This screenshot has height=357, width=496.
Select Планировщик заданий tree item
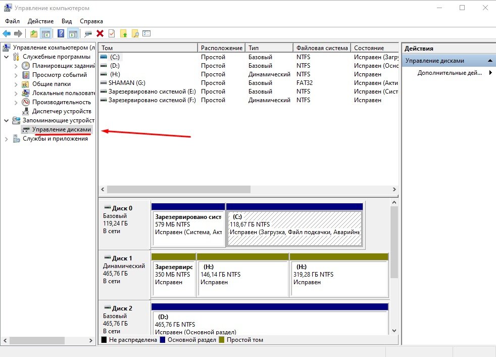tap(63, 66)
